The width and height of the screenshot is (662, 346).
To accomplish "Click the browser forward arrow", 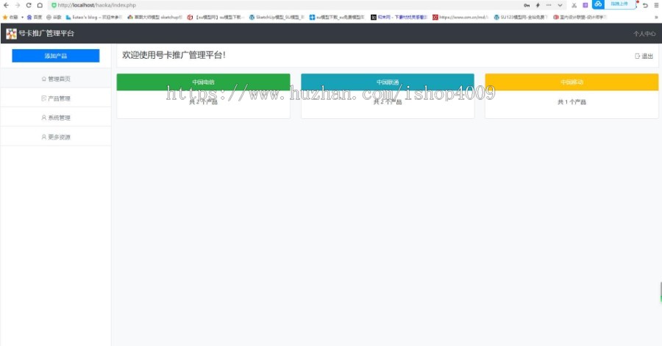I will coord(18,5).
